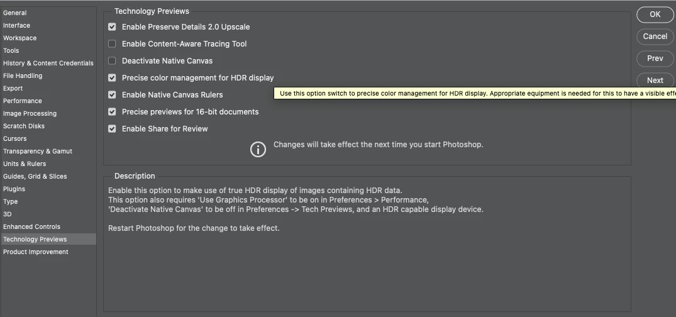The height and width of the screenshot is (317, 676).
Task: Open Performance preferences section
Action: point(23,101)
